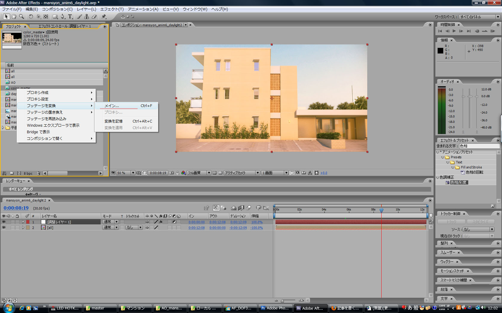This screenshot has height=313, width=502.
Task: Open the ファイル(F) menu
Action: click(12, 9)
